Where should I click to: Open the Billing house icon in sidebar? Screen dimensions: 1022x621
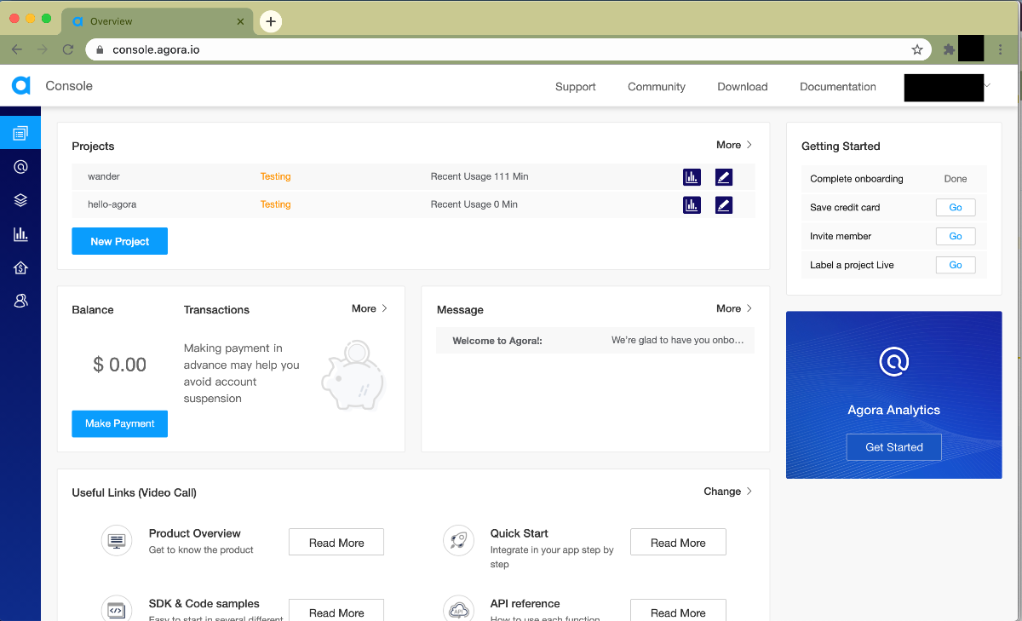tap(20, 267)
